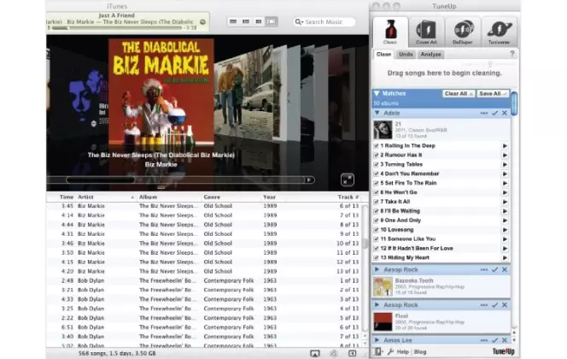
Task: Sort iTunes list by Artist column
Action: coord(106,197)
